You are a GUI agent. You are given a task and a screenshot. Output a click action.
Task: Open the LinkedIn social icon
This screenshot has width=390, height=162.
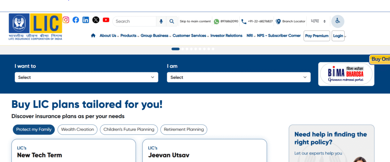(86, 20)
